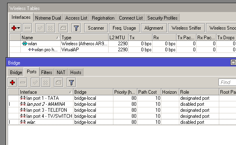The height and width of the screenshot is (145, 236).
Task: Click the Path Cost column header
Action: [x=149, y=92]
